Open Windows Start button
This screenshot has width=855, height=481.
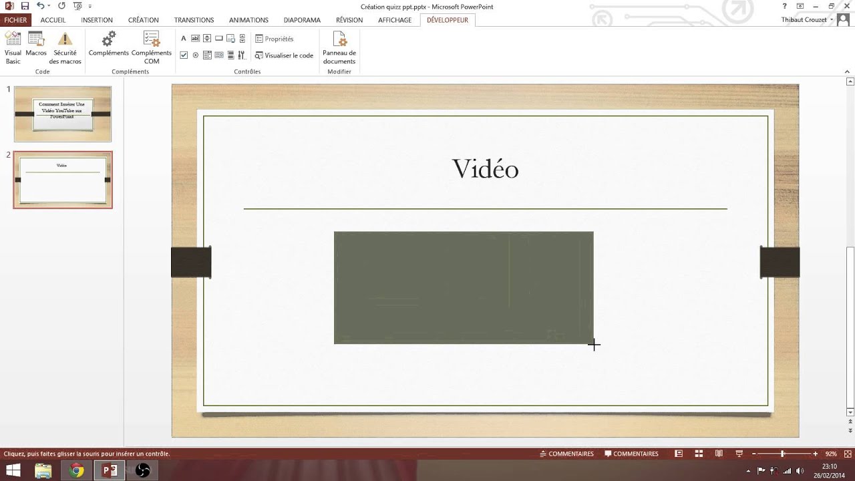(13, 470)
